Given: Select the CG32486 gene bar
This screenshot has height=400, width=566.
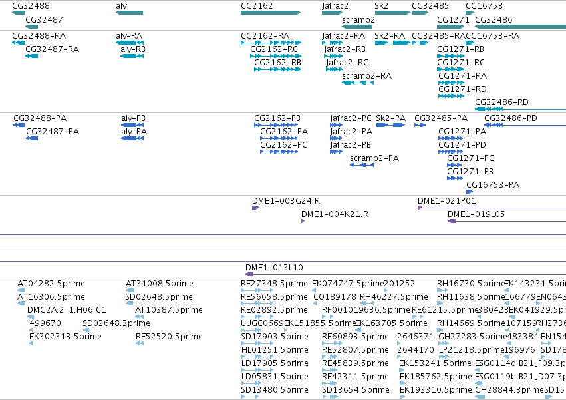Looking at the screenshot, I should coord(521,27).
